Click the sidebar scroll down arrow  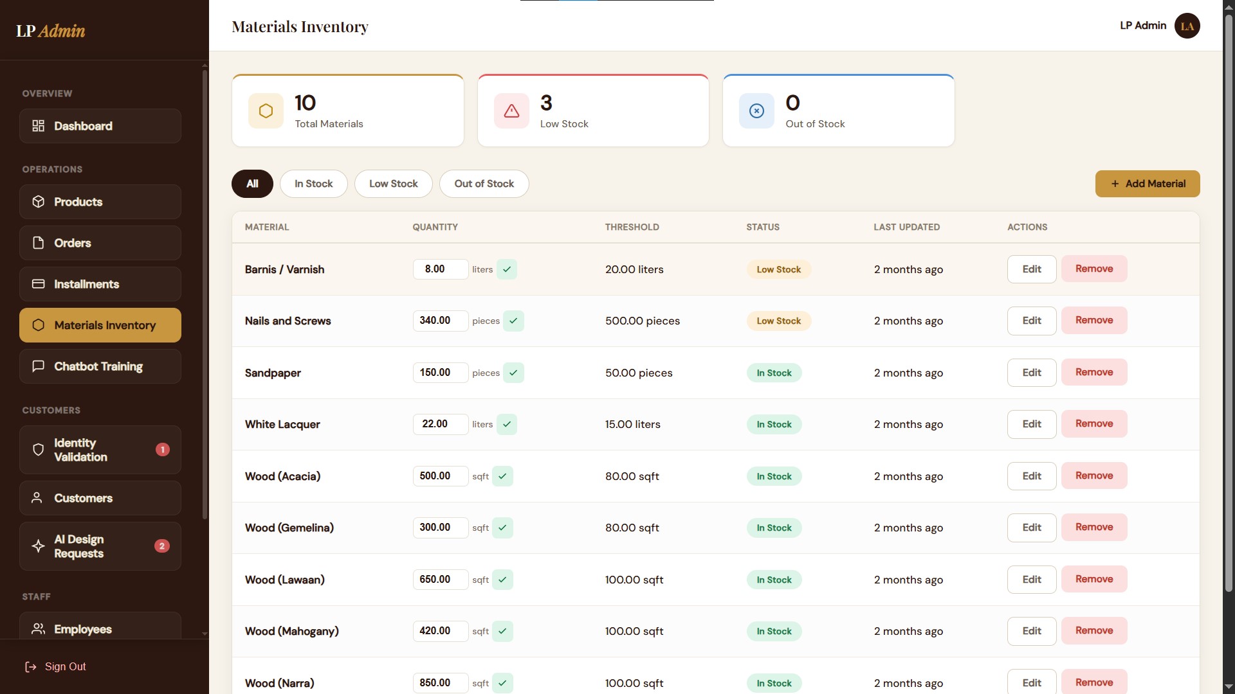coord(205,634)
